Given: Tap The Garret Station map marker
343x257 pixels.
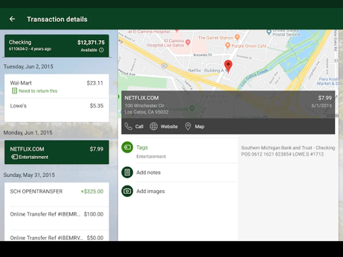Looking at the screenshot, I should pos(237,38).
